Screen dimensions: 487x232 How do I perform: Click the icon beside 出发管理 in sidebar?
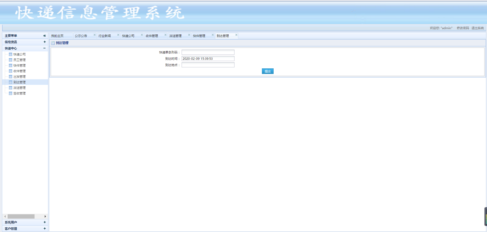point(10,77)
